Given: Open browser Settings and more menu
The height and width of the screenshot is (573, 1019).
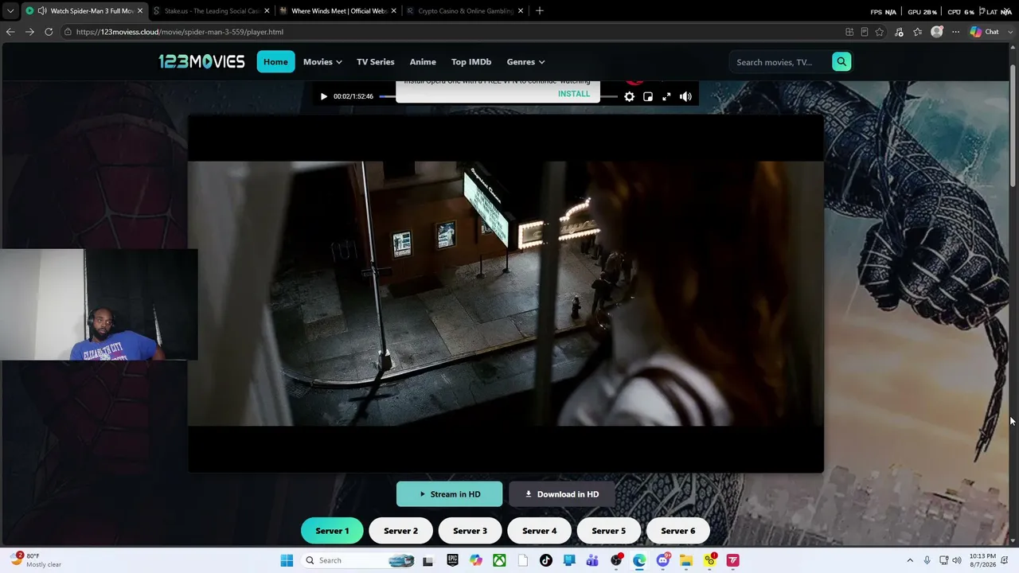Looking at the screenshot, I should point(955,32).
